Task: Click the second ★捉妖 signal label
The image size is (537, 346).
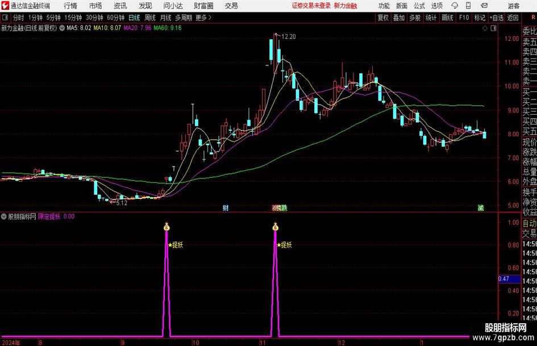Action: [x=284, y=245]
